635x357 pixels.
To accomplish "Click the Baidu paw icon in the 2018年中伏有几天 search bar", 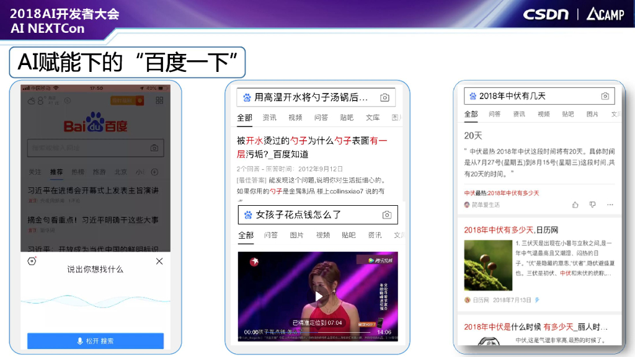I will [473, 96].
